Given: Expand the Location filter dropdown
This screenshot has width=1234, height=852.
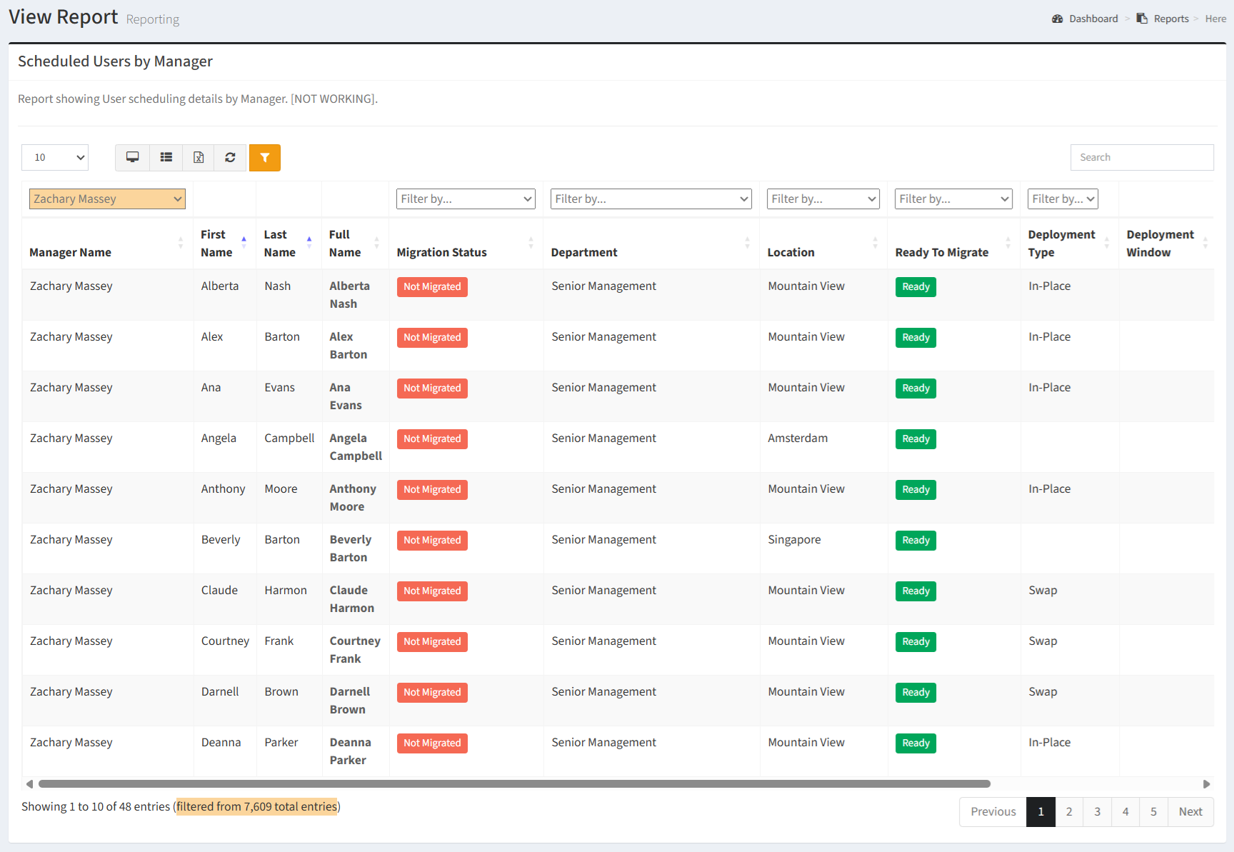Looking at the screenshot, I should pos(823,199).
